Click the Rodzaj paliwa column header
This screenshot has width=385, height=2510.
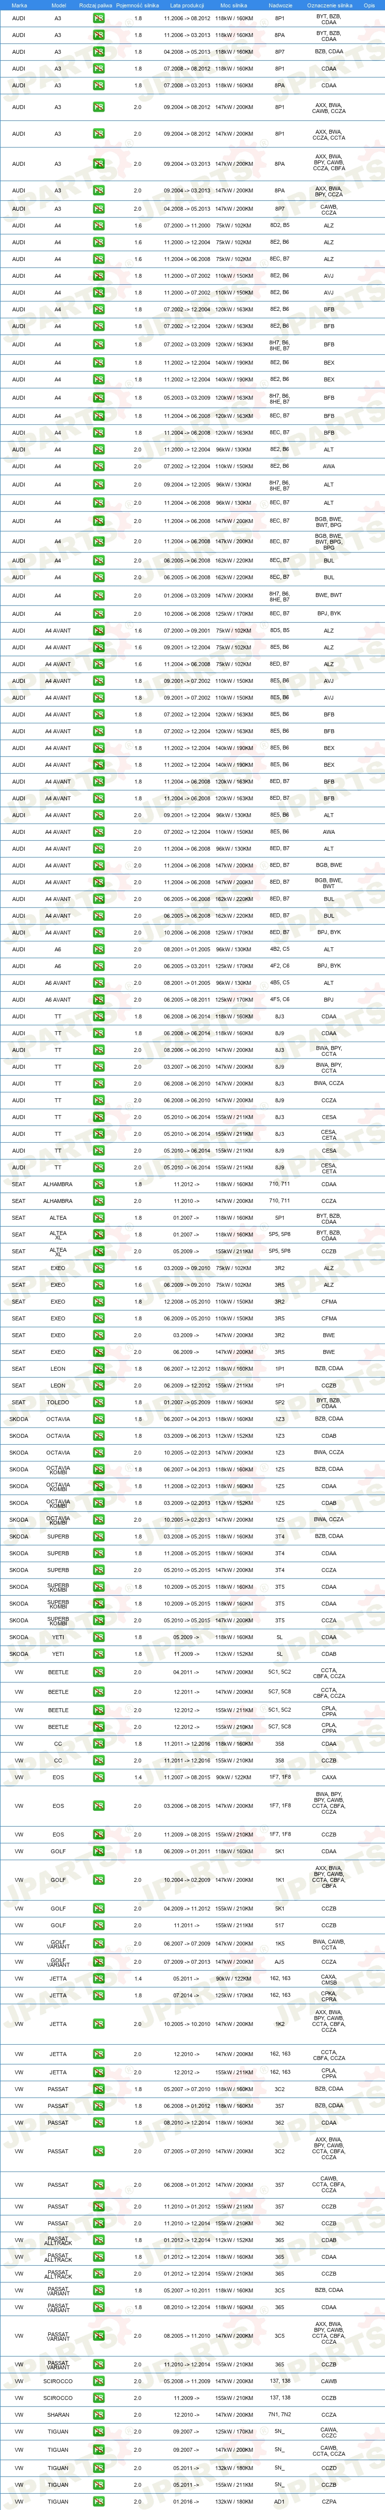(x=96, y=5)
